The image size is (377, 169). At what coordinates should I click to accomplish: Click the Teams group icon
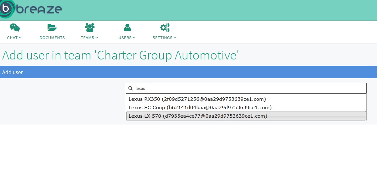click(x=90, y=28)
